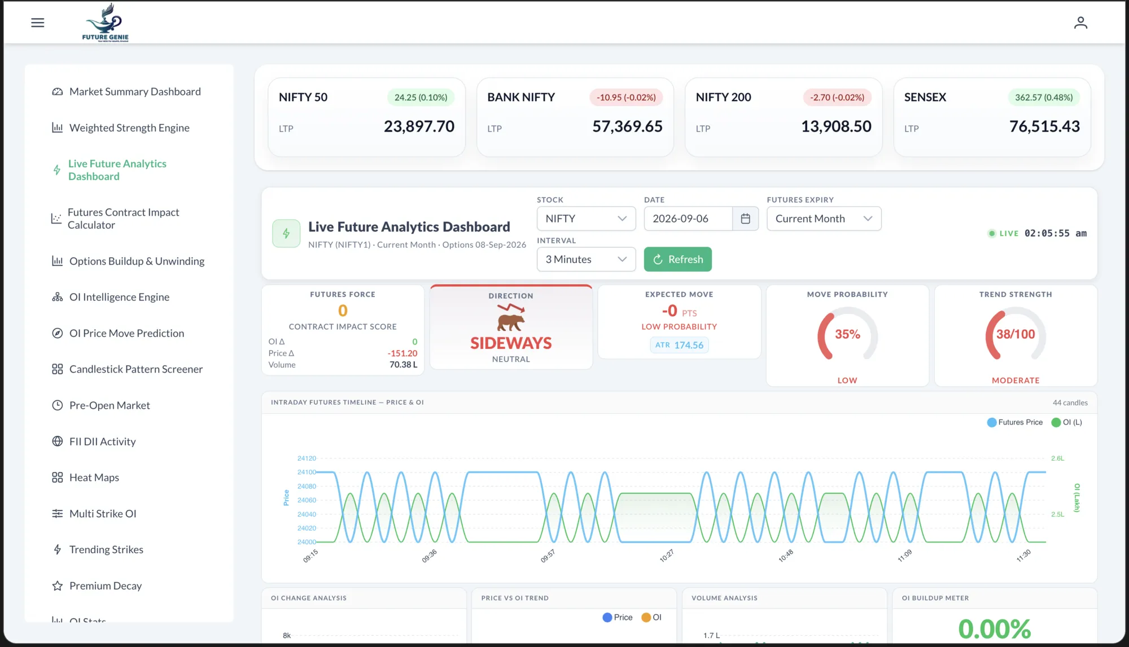Open the calendar picker icon
Screen dimensions: 1129x647
coord(745,218)
